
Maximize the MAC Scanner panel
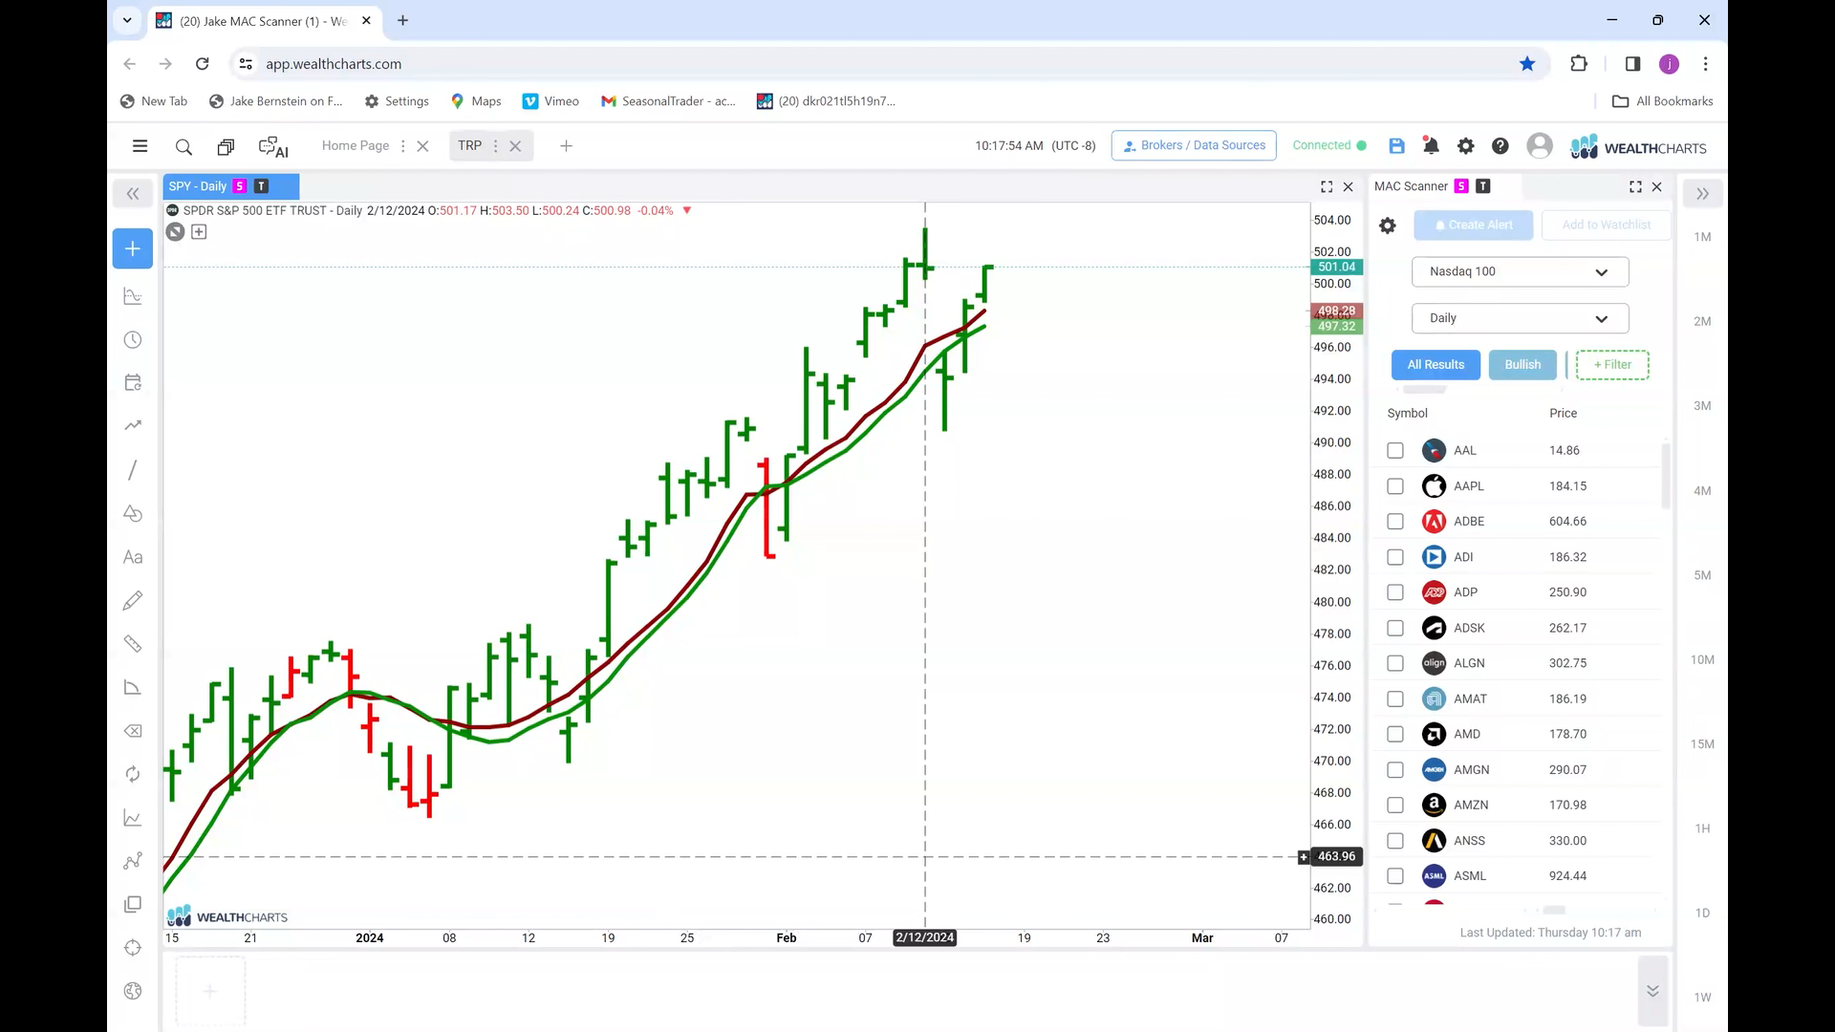click(1635, 186)
